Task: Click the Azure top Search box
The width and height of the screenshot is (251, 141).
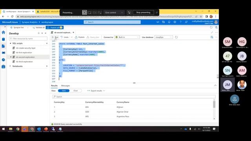Action: coord(112,22)
